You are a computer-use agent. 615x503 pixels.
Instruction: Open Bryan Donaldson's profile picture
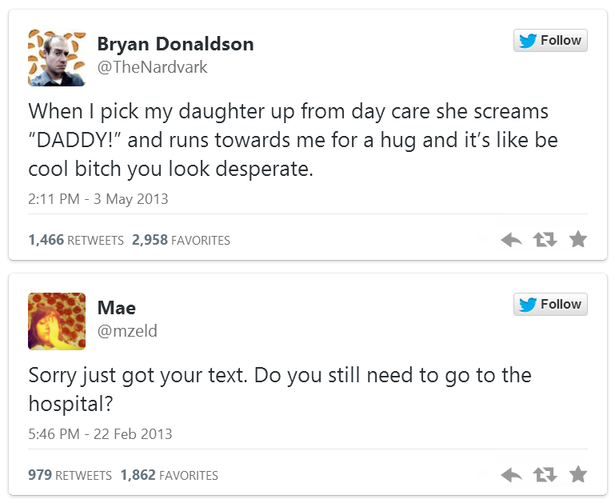[57, 58]
